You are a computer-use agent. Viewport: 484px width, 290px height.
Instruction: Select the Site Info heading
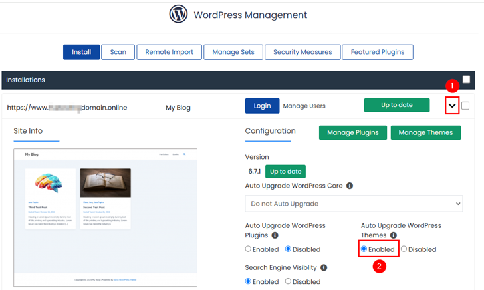(x=28, y=131)
